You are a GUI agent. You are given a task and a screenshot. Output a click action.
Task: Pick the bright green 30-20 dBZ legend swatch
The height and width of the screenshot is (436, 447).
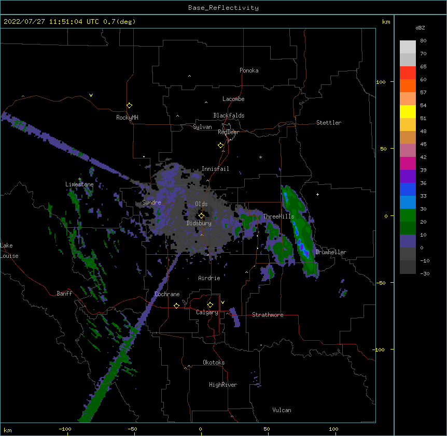point(408,215)
